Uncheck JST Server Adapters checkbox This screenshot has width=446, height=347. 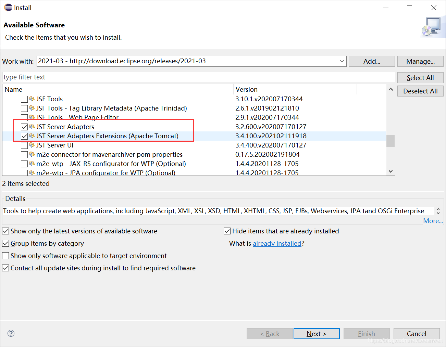coord(24,127)
